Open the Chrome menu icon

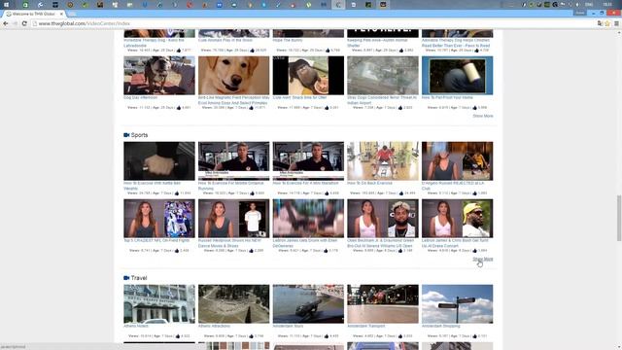(x=616, y=23)
